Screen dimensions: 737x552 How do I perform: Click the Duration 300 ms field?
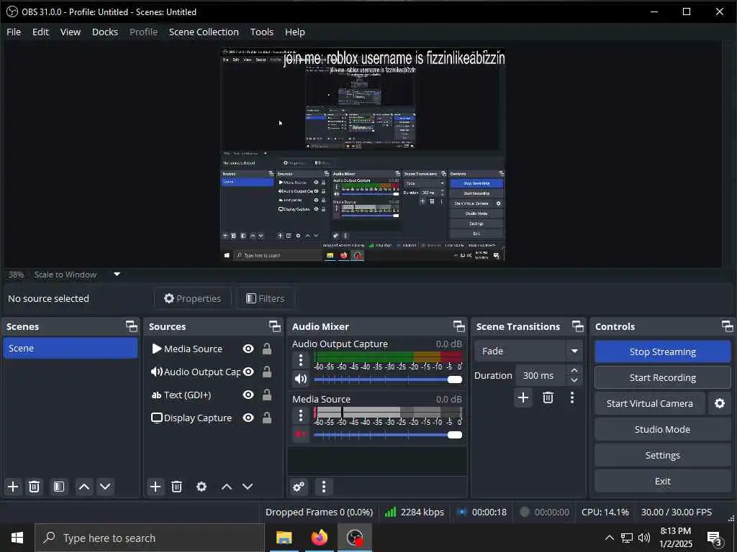click(x=541, y=375)
